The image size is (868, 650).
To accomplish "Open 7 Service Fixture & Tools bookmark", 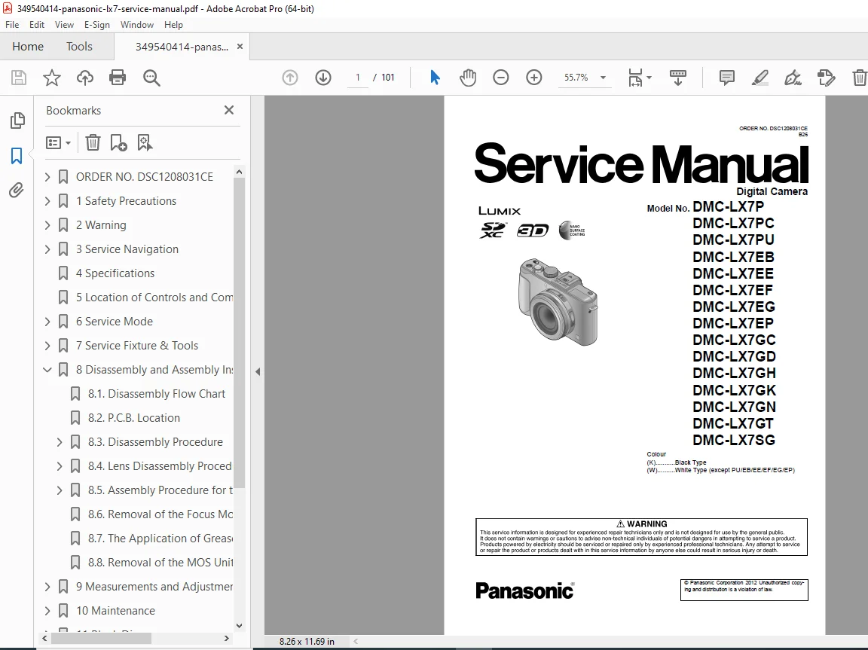I will (x=136, y=346).
